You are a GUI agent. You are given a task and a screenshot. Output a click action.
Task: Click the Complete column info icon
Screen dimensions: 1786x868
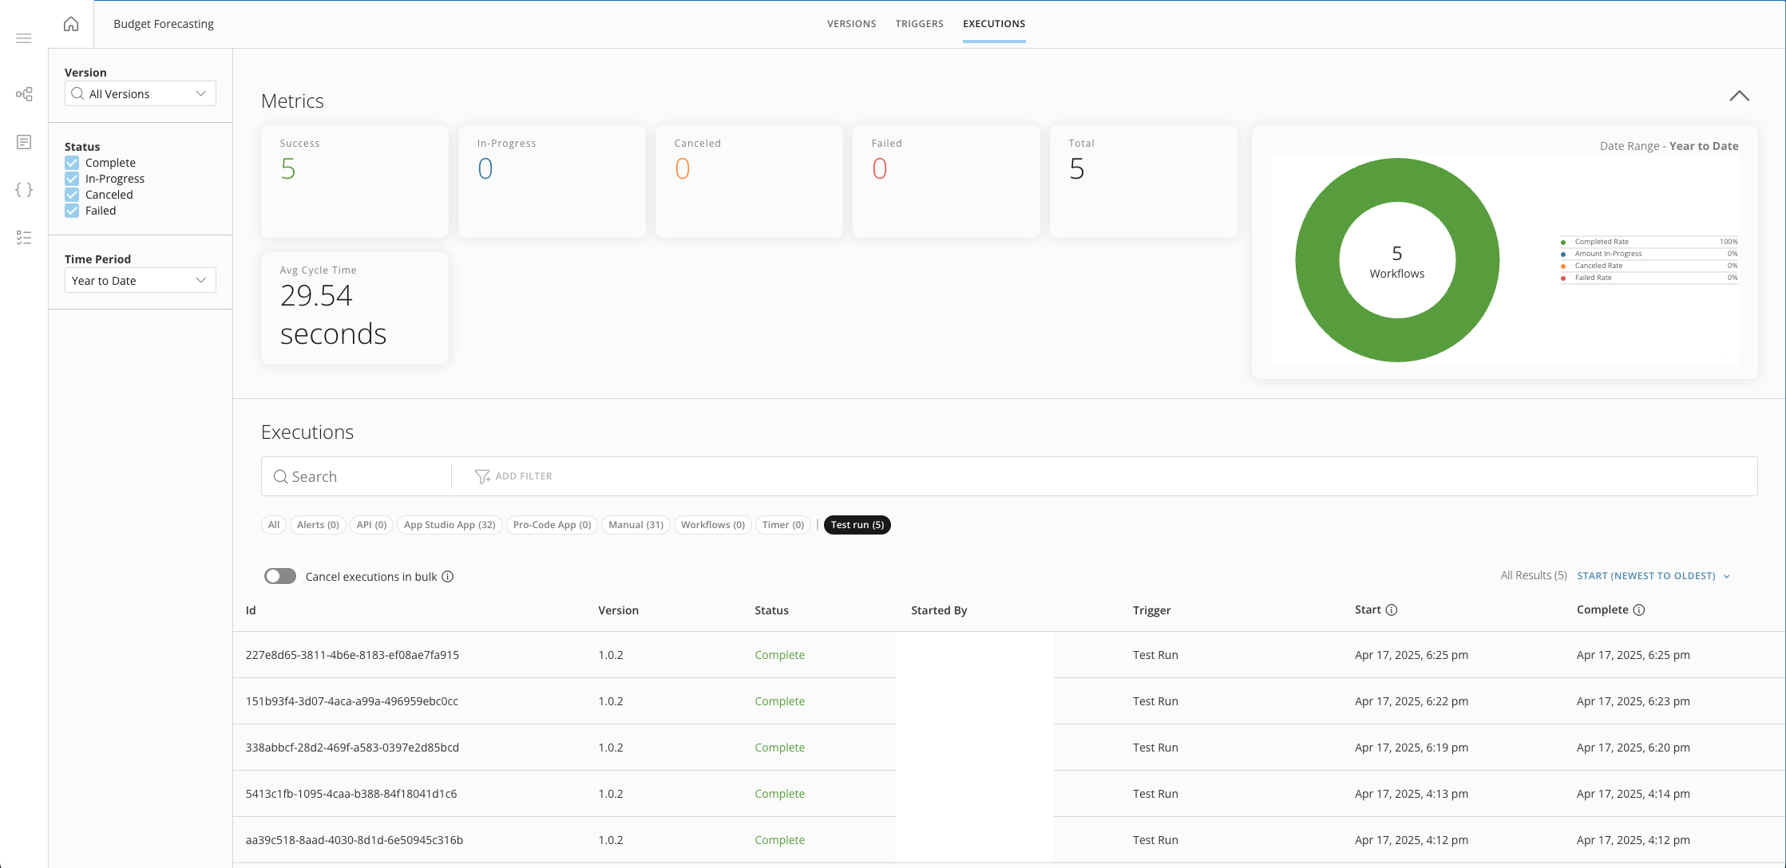[x=1639, y=610]
